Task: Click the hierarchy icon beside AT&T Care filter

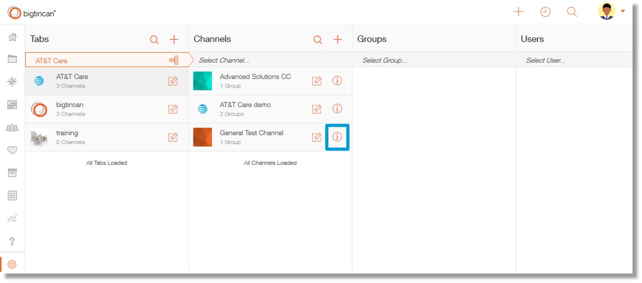Action: click(173, 60)
